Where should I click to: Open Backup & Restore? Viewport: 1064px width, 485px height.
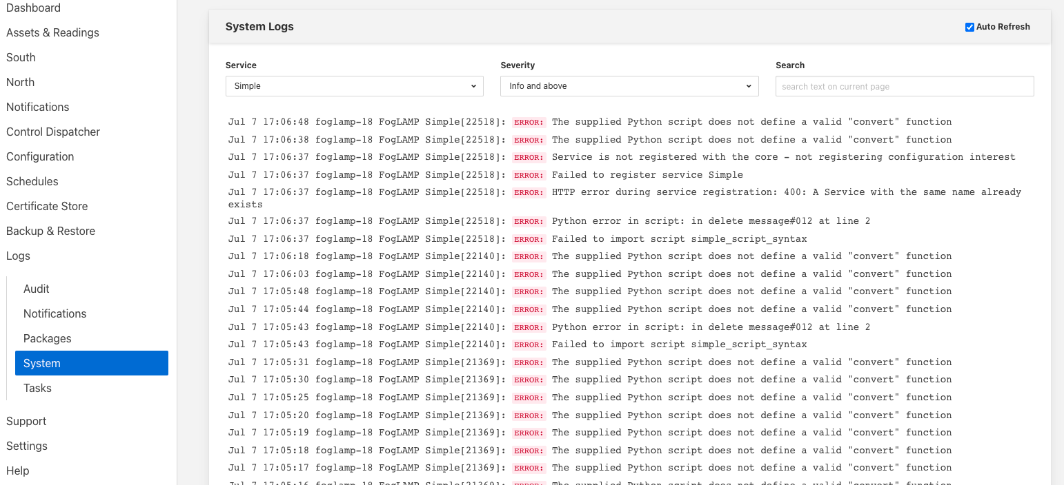[x=50, y=231]
